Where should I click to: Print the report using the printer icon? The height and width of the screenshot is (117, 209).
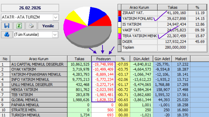click(31, 26)
